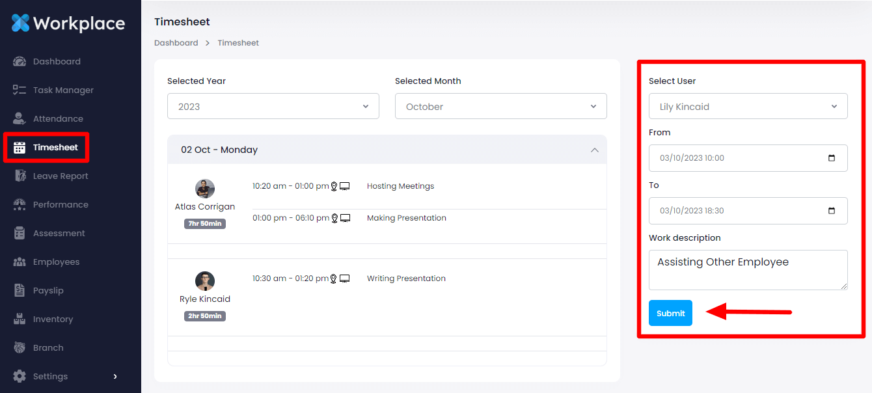Click the Dashboard gauge icon in sidebar
872x393 pixels.
click(x=20, y=62)
